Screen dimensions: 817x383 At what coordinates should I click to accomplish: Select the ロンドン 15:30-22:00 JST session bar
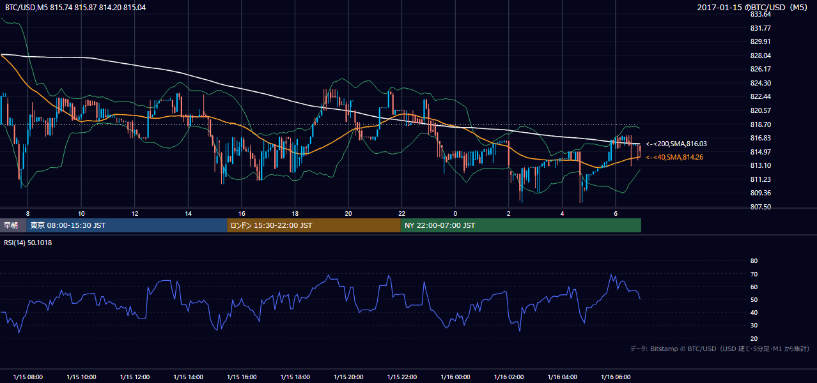click(x=314, y=225)
